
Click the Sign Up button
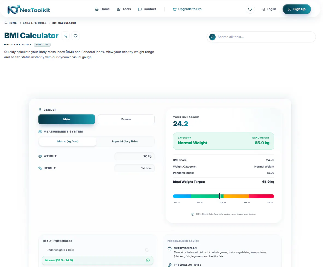(x=297, y=9)
